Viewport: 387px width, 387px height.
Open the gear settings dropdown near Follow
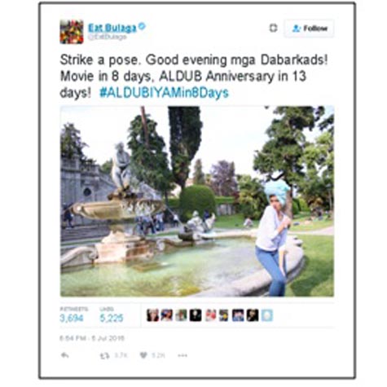coord(273,28)
